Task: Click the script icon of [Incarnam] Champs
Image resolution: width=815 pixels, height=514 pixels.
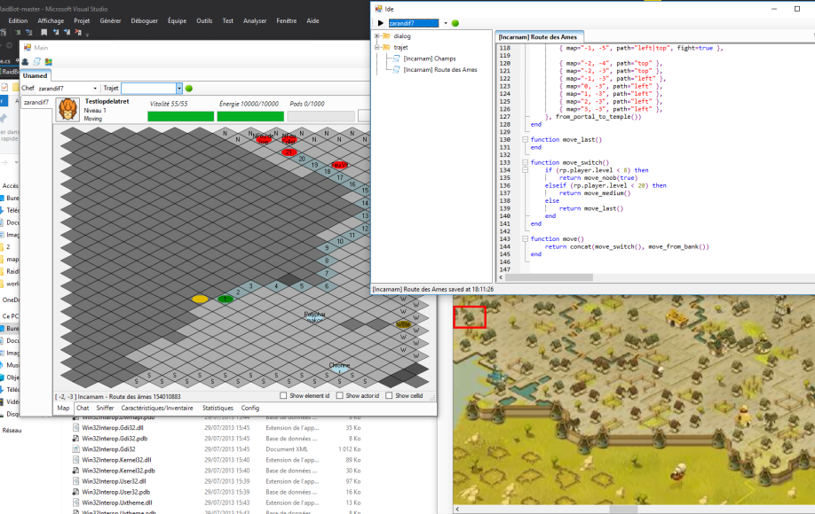Action: (x=397, y=58)
